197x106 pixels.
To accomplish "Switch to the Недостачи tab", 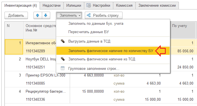I will click(52, 6).
